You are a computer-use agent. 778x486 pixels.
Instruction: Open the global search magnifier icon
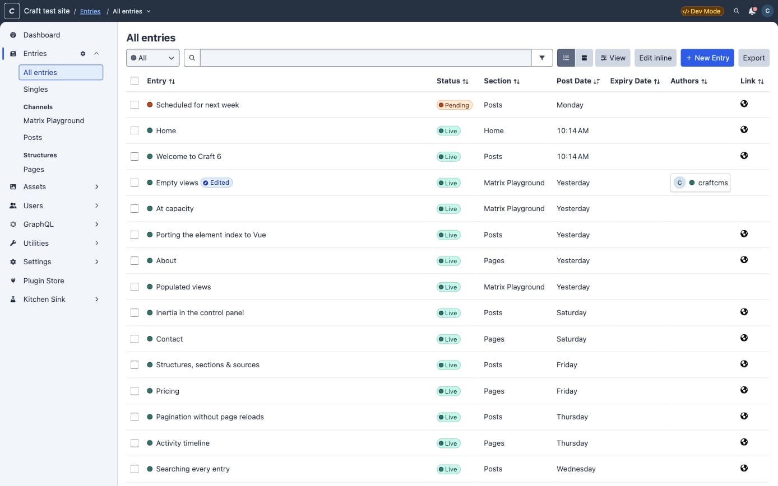tap(737, 11)
